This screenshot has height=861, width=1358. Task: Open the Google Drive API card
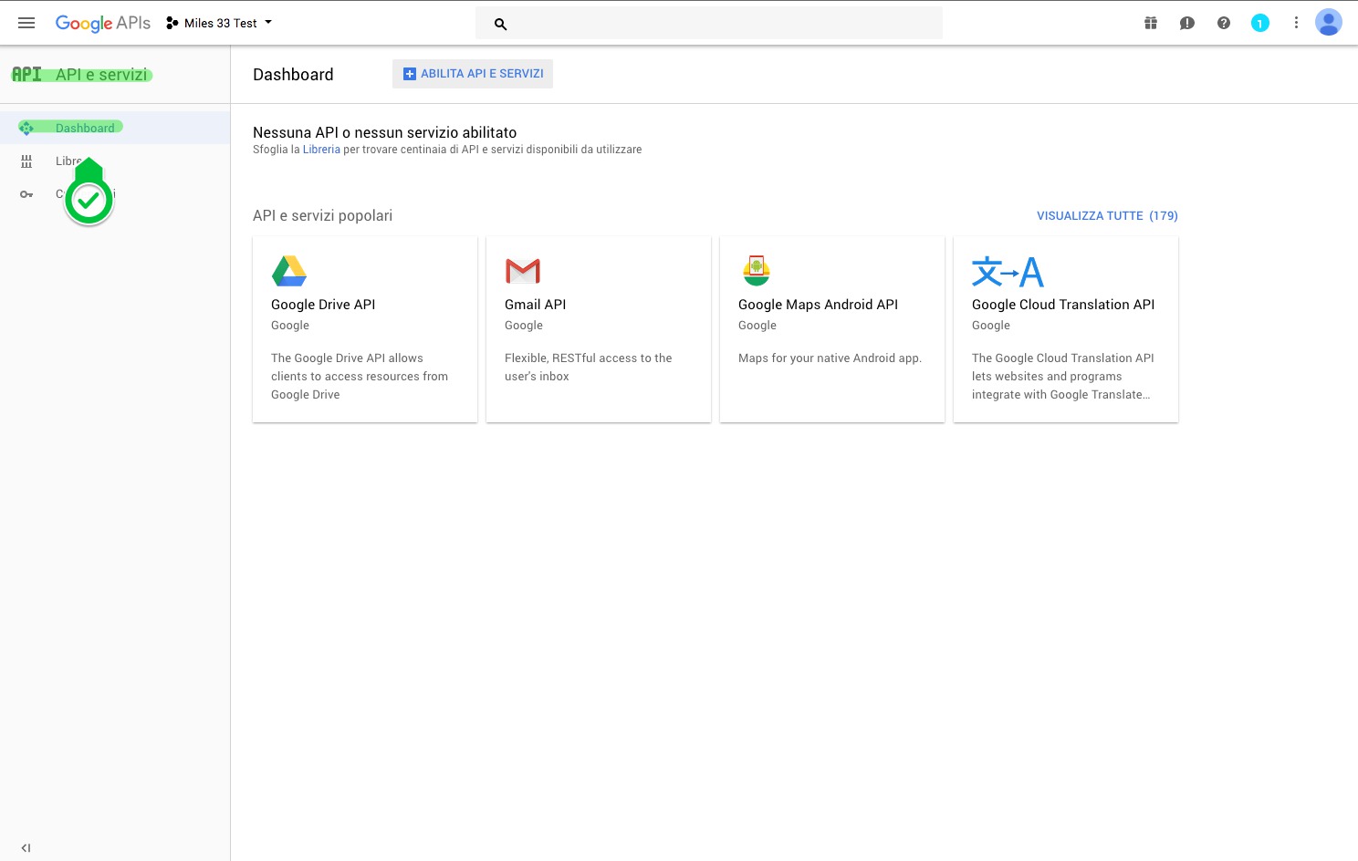(x=365, y=329)
